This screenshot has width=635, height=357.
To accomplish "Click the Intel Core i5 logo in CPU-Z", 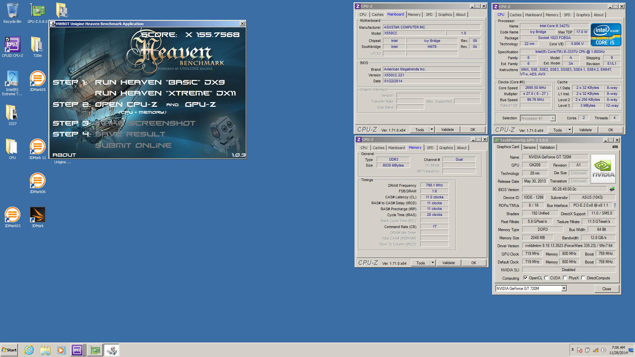I will coord(606,34).
